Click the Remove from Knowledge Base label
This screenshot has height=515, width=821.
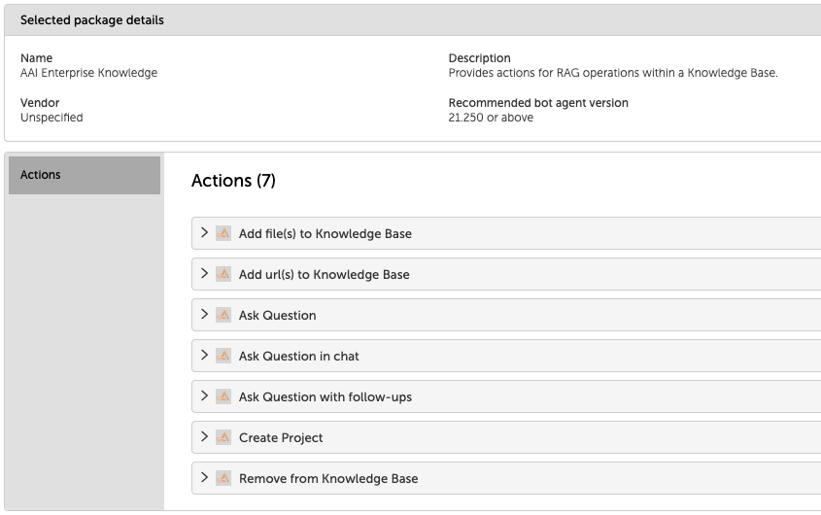click(328, 479)
